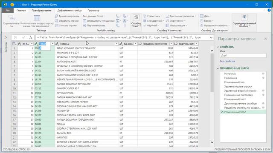Image resolution: width=273 pixels, height=153 pixels.
Task: Click Rename (Переименовать) column button
Action: point(94,25)
